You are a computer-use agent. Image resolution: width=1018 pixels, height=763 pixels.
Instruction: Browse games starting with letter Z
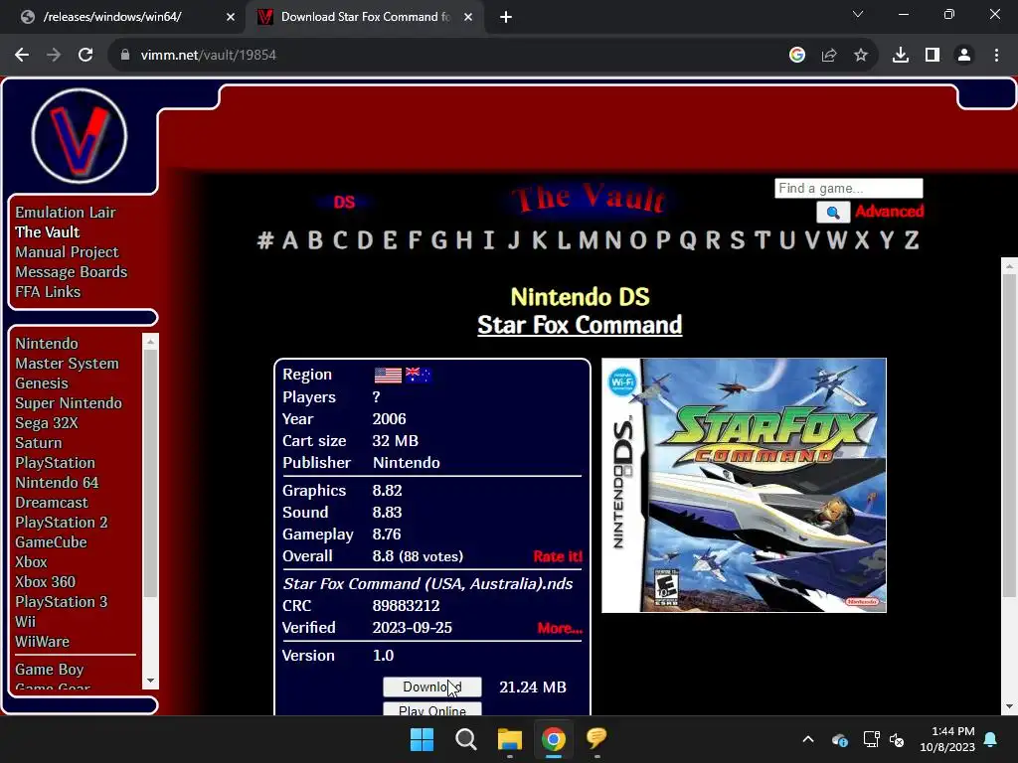912,240
